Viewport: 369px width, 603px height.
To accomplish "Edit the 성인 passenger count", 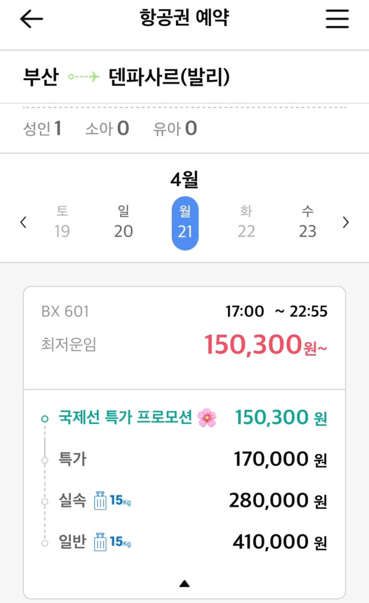I will tap(42, 128).
